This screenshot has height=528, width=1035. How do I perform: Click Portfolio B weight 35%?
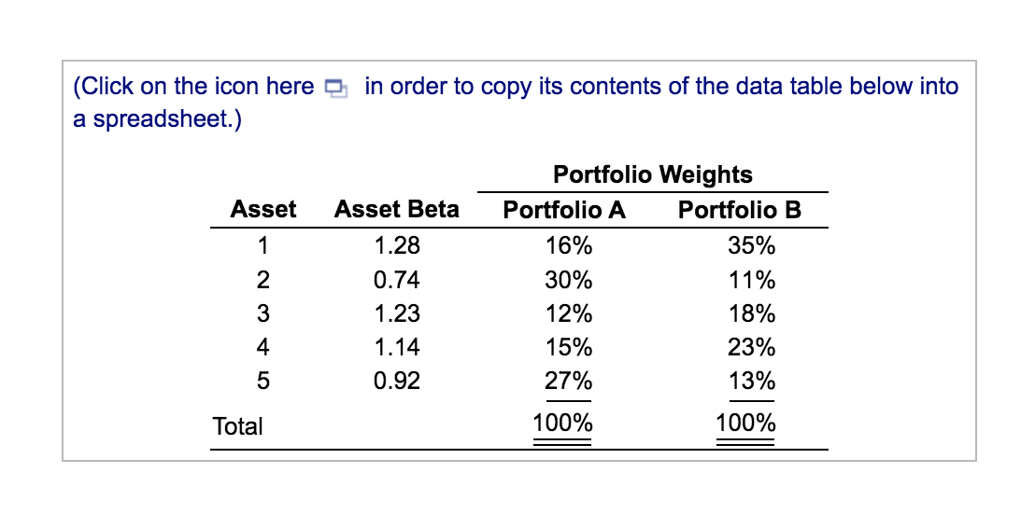coord(751,246)
